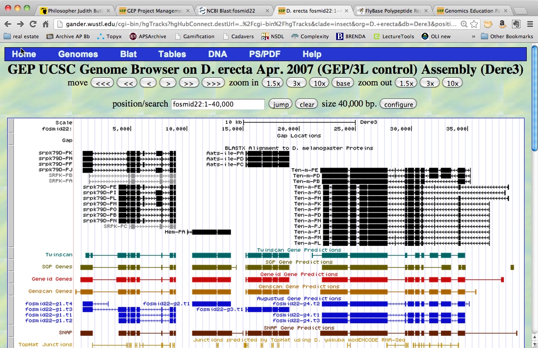Click the Hem-PA alignment block

point(211,232)
